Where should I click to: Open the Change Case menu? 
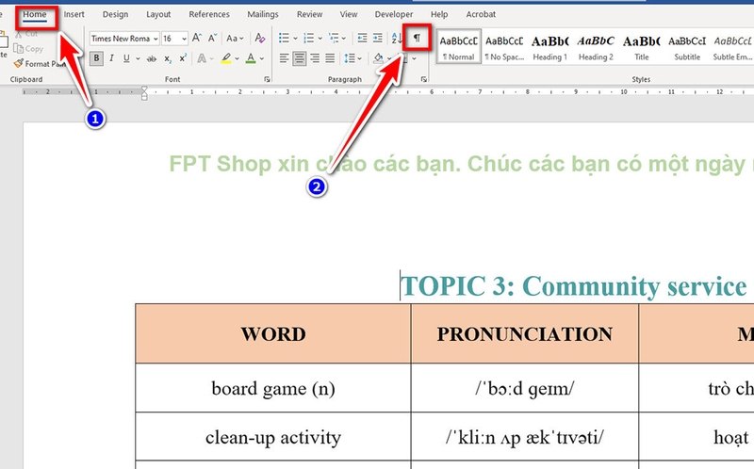pos(235,38)
